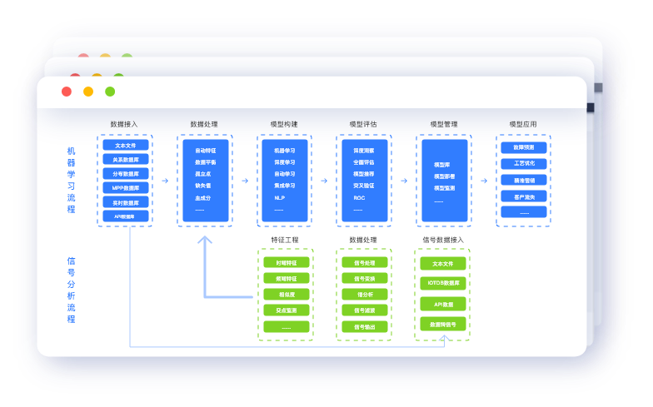
Task: Select the 关系数据库 data source
Action: click(125, 160)
